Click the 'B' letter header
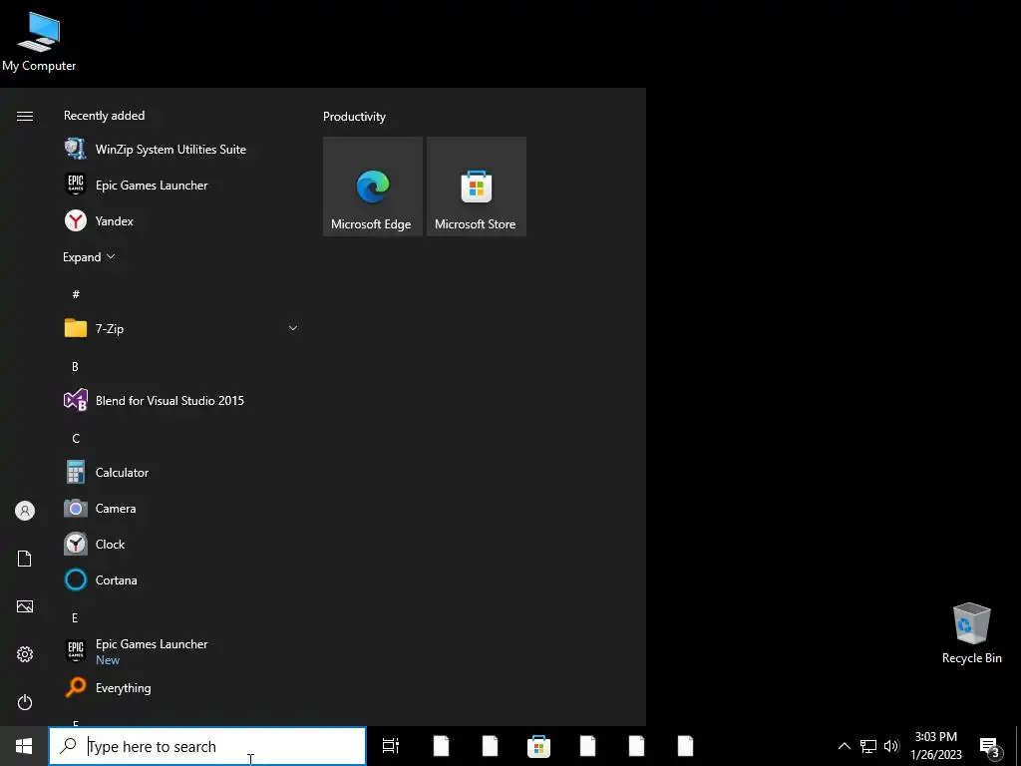The image size is (1021, 766). (x=75, y=367)
